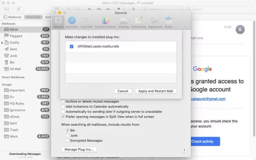Image resolution: width=256 pixels, height=160 pixels.
Task: Open the Rules preferences pane
Action: tap(169, 22)
